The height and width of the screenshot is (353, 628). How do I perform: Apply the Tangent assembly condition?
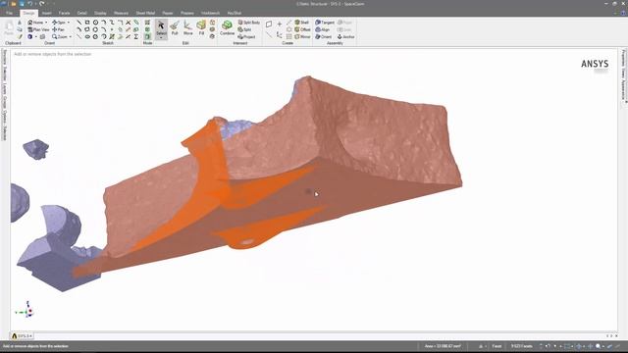(x=325, y=23)
